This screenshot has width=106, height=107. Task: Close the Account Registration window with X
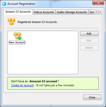[98, 3]
